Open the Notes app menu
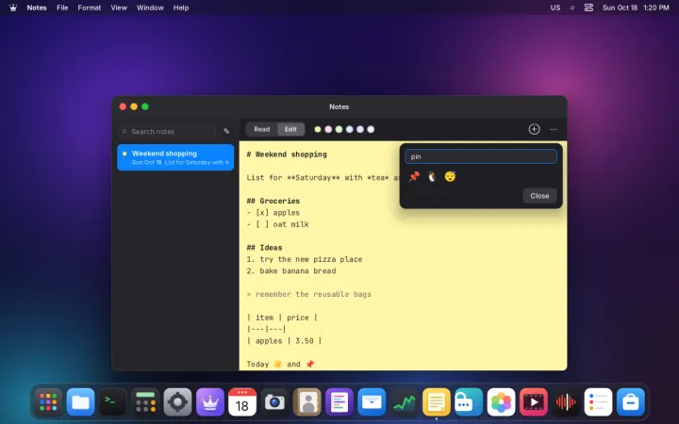Viewport: 679px width, 424px height. click(37, 8)
